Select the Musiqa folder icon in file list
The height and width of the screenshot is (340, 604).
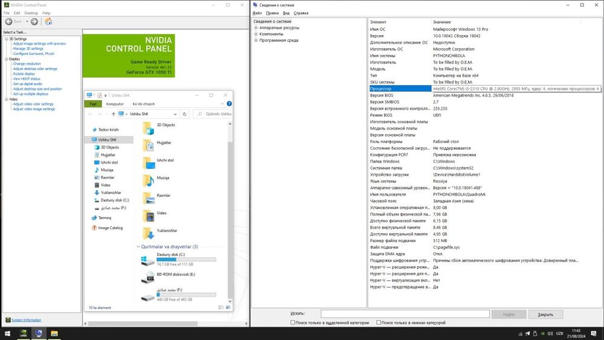point(149,181)
